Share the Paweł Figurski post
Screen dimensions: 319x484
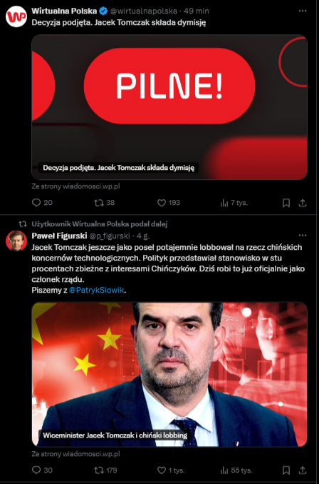303,470
